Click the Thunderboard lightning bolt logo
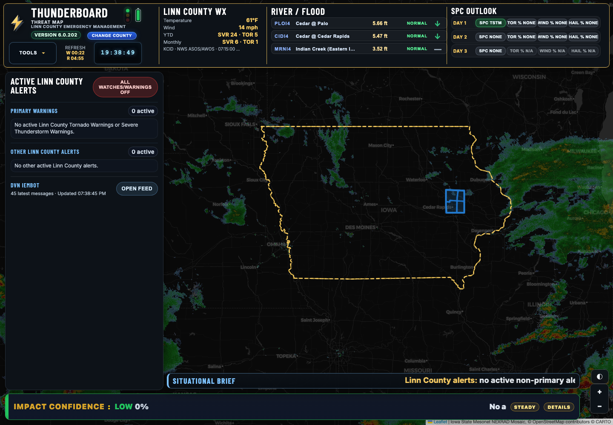 pos(17,23)
